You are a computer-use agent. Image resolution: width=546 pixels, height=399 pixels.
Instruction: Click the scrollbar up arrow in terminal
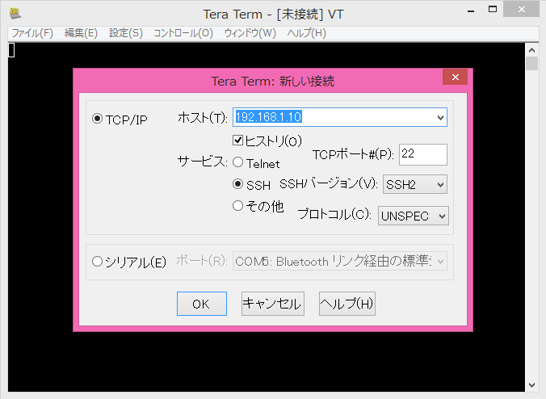[531, 48]
